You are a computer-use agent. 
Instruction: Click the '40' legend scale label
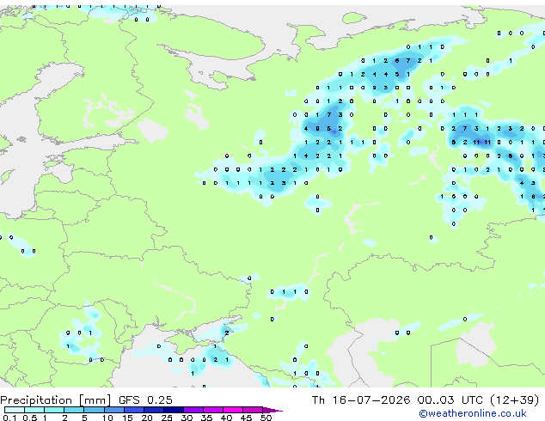tap(226, 418)
